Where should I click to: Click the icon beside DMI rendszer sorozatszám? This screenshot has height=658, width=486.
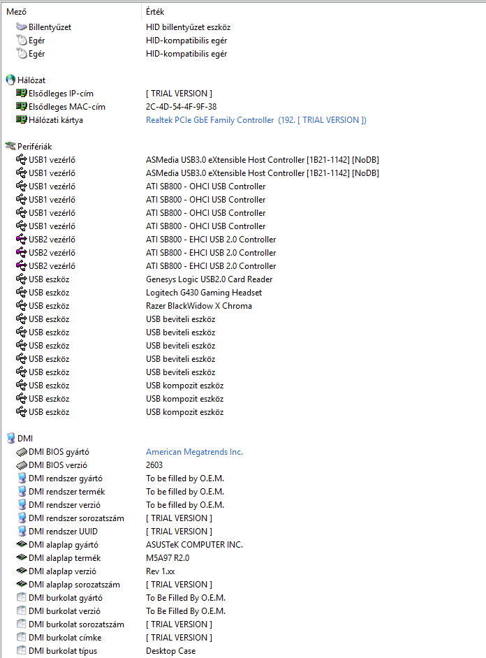(22, 518)
